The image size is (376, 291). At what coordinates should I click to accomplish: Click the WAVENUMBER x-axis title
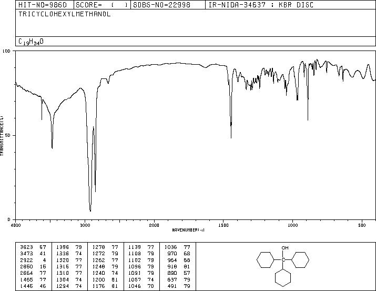[188, 230]
